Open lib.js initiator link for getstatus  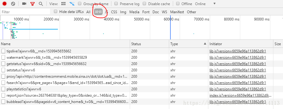(x=238, y=64)
